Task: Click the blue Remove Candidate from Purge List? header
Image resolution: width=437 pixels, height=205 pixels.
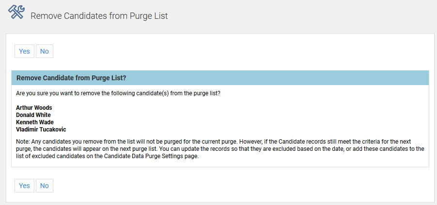Action: click(71, 78)
